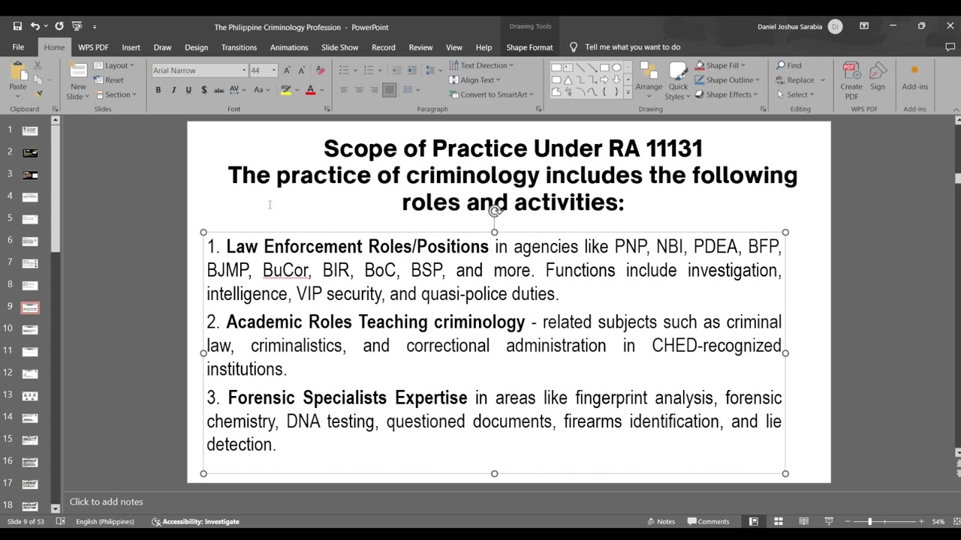Click the Format Painter brush
This screenshot has height=540, width=961.
pyautogui.click(x=38, y=94)
